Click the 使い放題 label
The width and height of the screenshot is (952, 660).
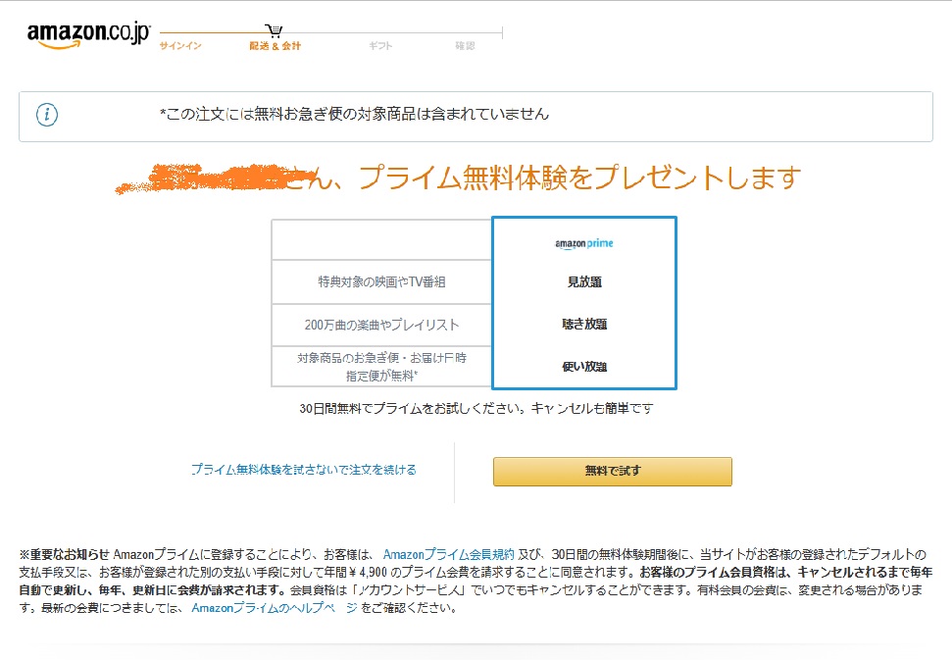point(584,367)
